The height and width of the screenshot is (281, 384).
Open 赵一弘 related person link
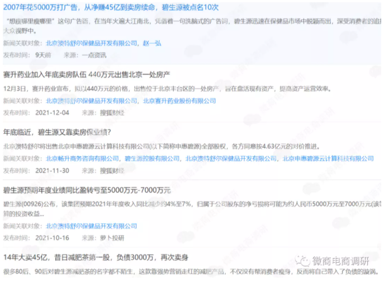tap(152, 44)
